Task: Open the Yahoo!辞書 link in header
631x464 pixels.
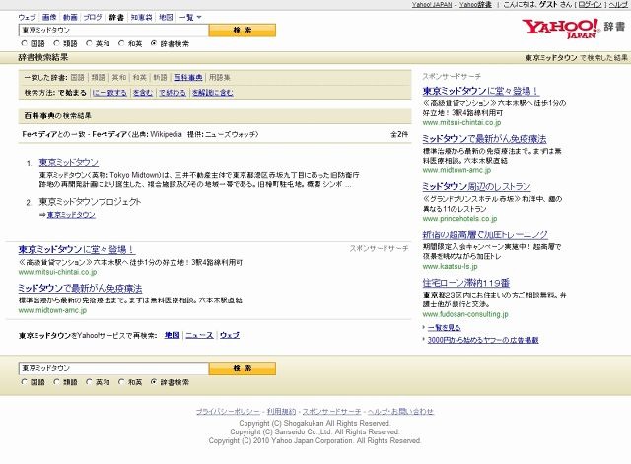Action: pos(475,4)
